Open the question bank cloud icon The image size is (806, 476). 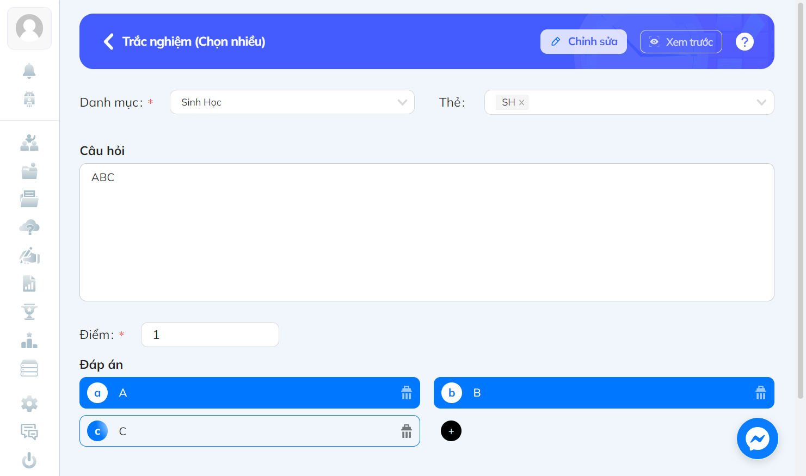point(29,227)
